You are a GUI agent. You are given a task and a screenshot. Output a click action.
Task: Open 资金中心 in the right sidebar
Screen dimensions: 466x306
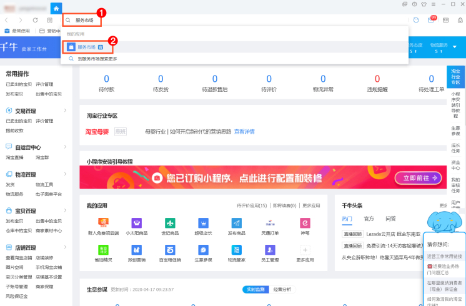click(x=455, y=165)
